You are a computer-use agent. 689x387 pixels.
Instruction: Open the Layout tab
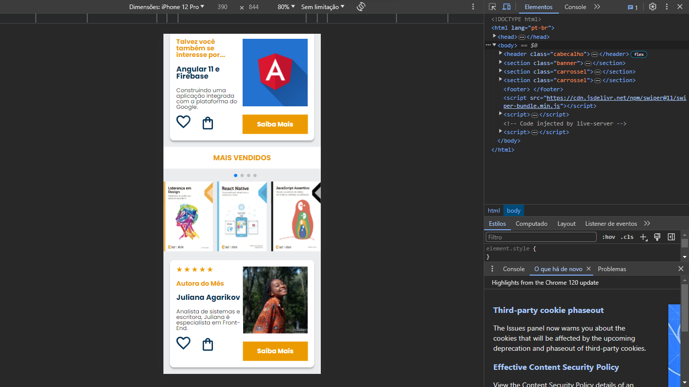click(x=566, y=224)
